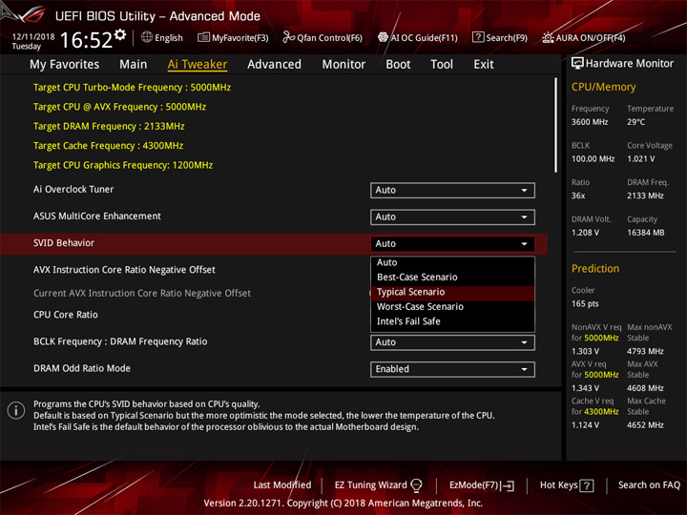
Task: Select ASUS MultiCore Enhancement label
Action: pos(96,216)
